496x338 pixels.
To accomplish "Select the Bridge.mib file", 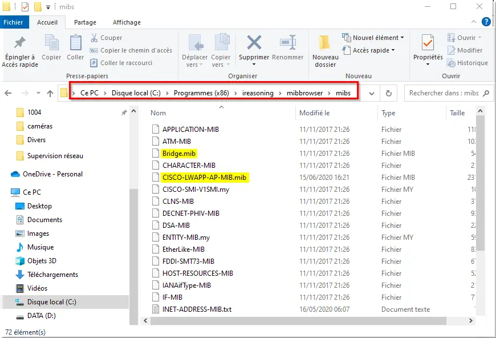I will pyautogui.click(x=178, y=154).
